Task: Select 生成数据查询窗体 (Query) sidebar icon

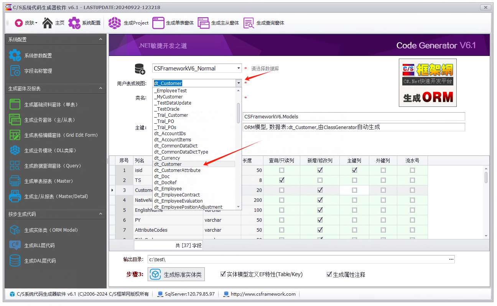Action: click(x=15, y=165)
